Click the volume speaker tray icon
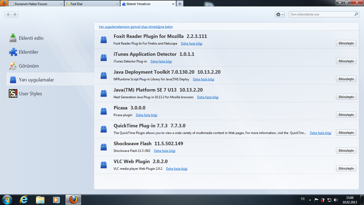 336,200
